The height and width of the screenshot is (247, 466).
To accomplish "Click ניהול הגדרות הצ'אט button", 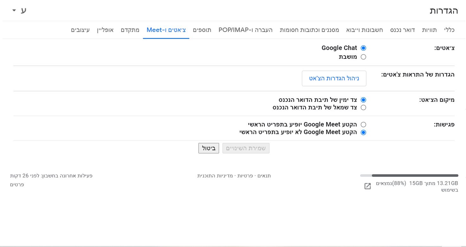I will pyautogui.click(x=334, y=78).
